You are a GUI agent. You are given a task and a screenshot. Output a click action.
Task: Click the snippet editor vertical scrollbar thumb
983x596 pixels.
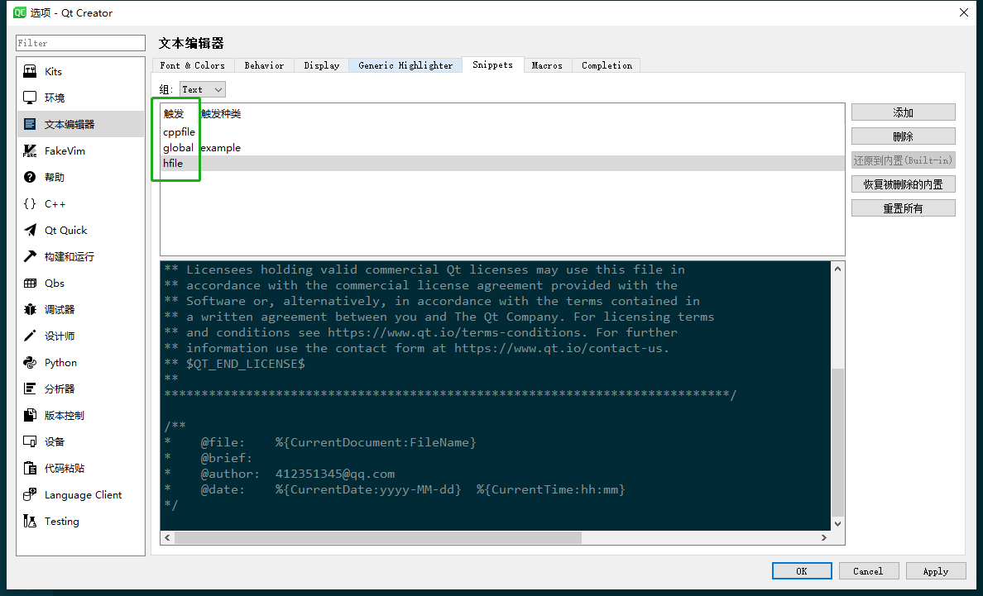tap(837, 442)
